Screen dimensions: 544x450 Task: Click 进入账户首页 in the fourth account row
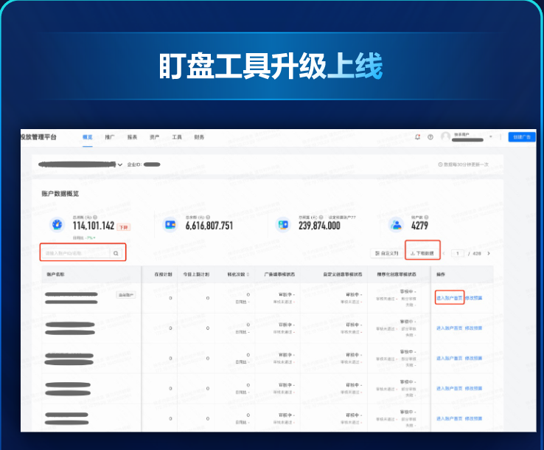pos(450,388)
